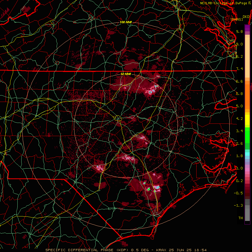Pick the pink segment of the color bar

click(247, 170)
